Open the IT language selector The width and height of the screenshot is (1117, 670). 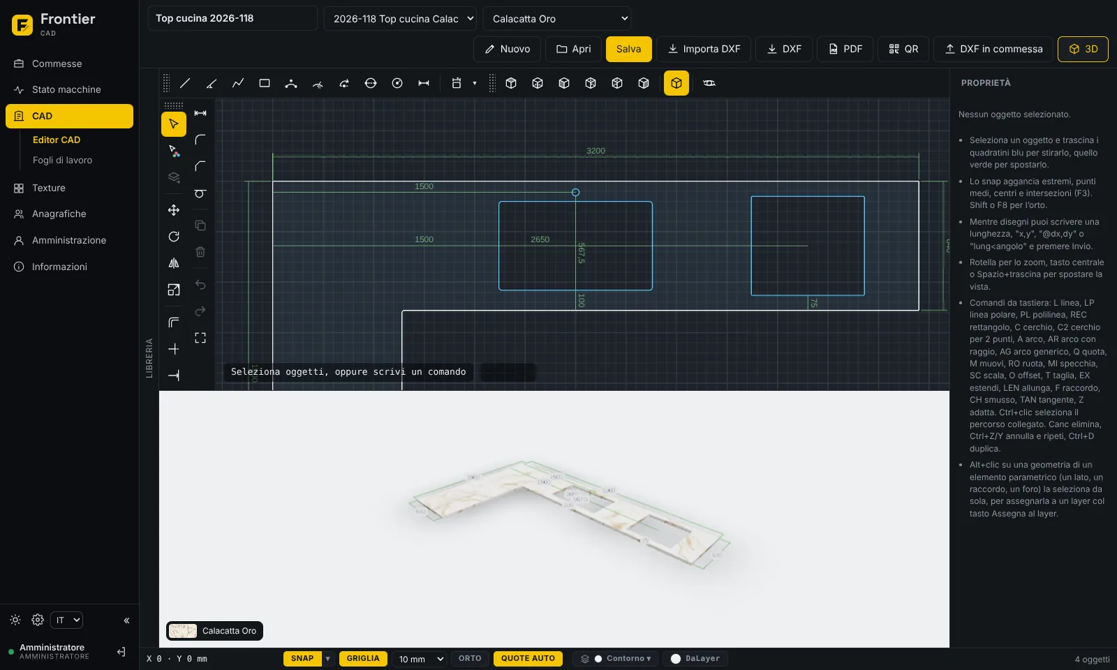[67, 620]
